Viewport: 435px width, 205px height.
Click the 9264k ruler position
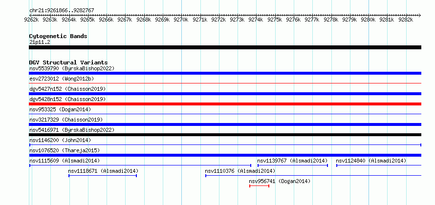pos(69,20)
